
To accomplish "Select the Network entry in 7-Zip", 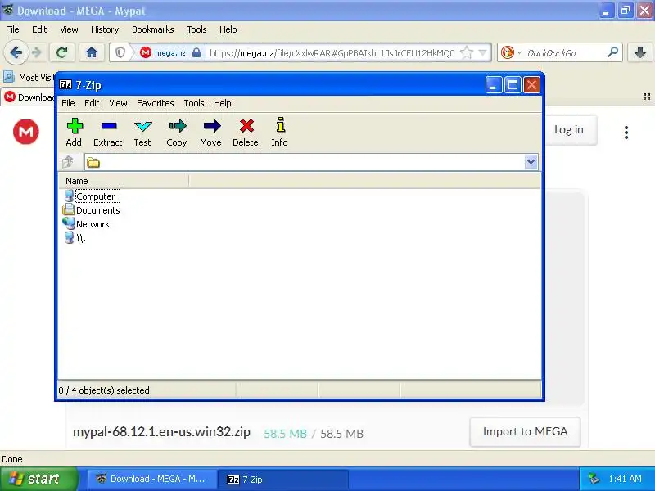I will tap(87, 224).
